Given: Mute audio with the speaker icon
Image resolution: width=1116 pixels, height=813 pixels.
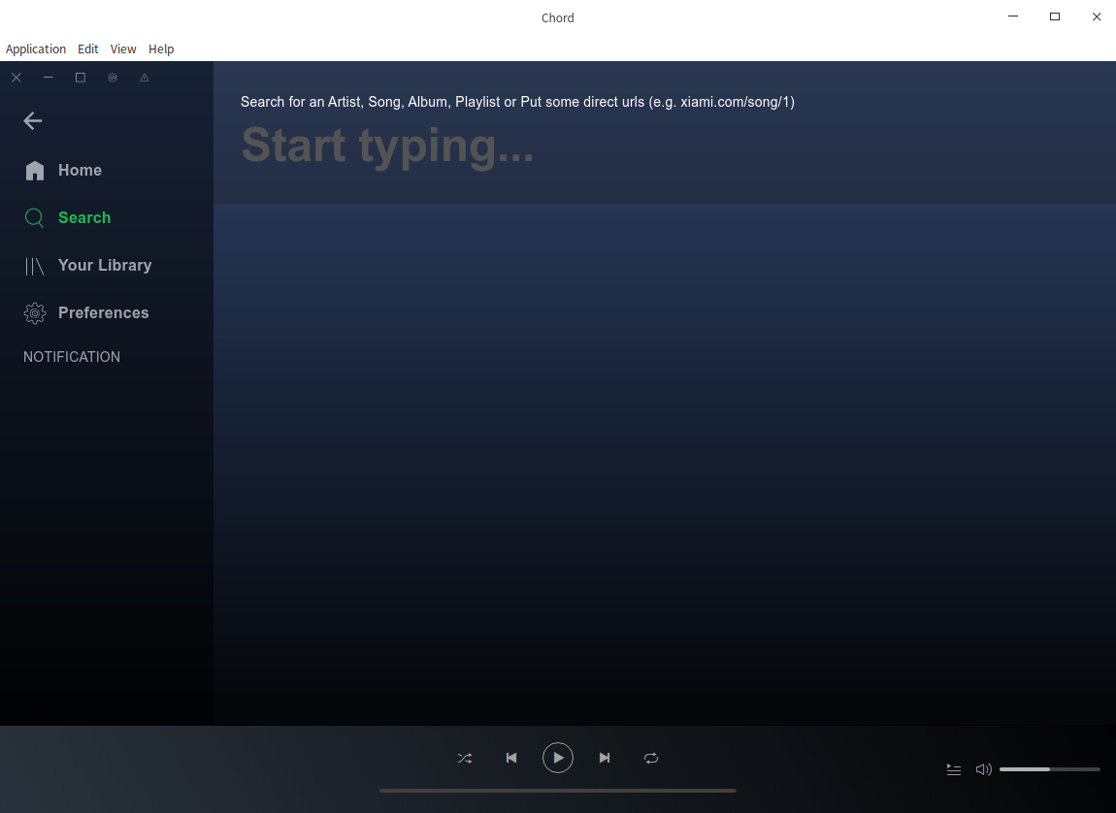Looking at the screenshot, I should [983, 769].
